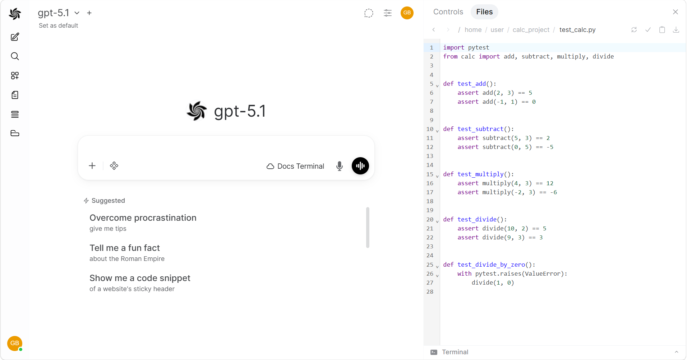Click the suggestions list scrollbar
Image resolution: width=687 pixels, height=360 pixels.
(x=368, y=228)
